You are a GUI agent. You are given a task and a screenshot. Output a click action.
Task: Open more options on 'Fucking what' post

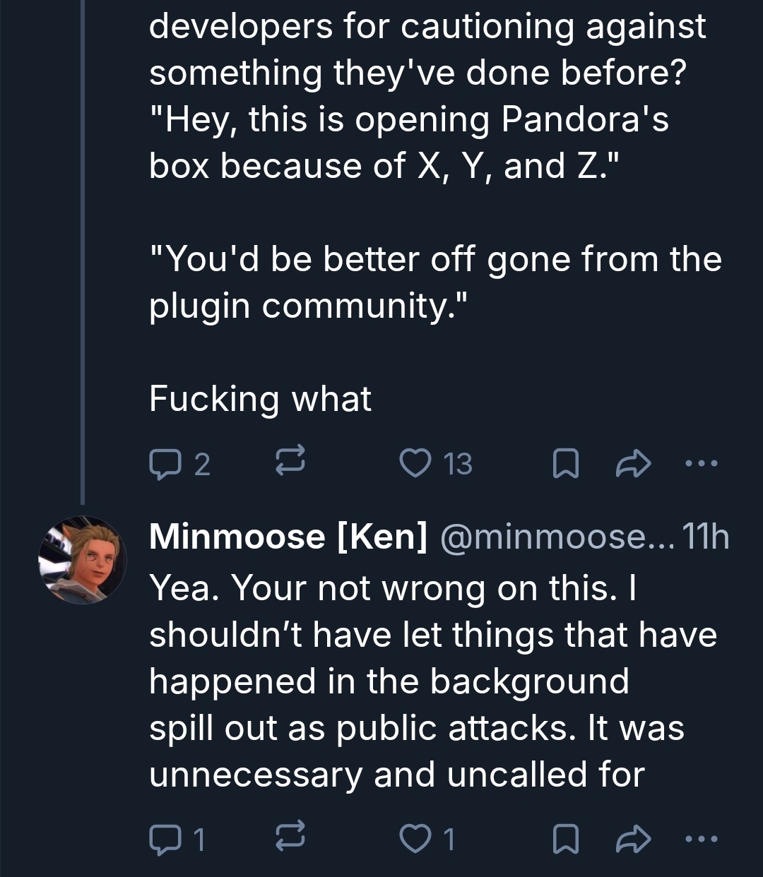point(701,464)
